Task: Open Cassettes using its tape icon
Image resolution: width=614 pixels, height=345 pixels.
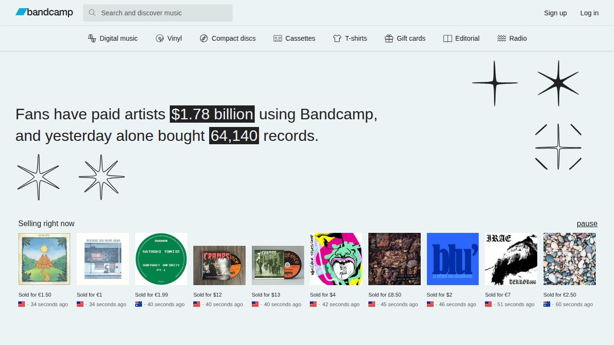Action: tap(278, 38)
